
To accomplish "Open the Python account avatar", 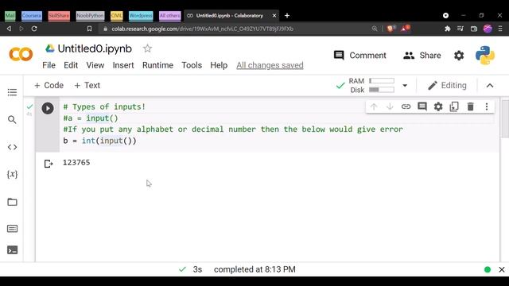I will [485, 56].
